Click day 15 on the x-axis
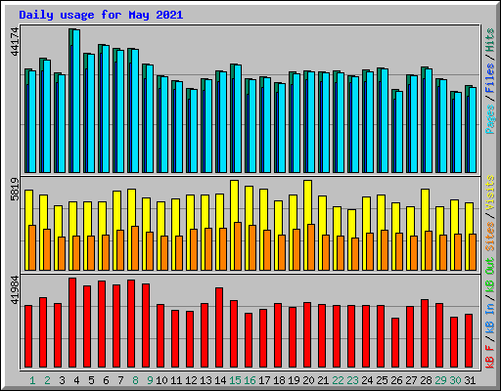Screen dimensions: 501x391 coord(235,380)
